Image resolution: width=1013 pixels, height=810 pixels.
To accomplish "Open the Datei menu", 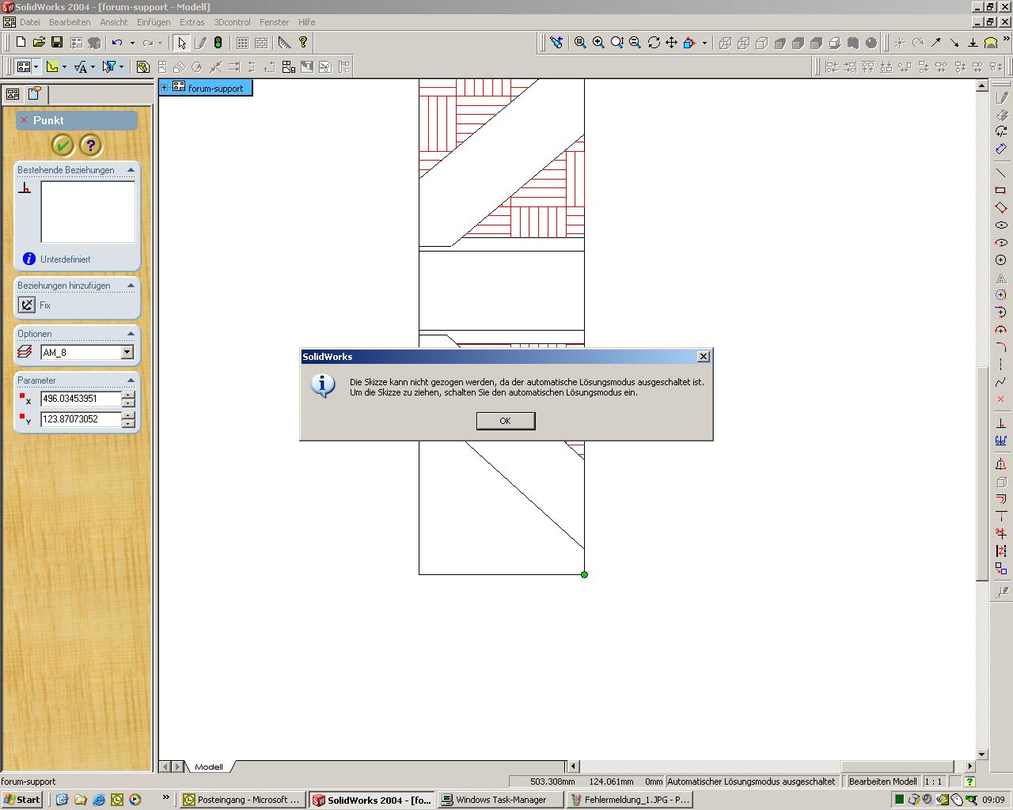I will click(29, 22).
